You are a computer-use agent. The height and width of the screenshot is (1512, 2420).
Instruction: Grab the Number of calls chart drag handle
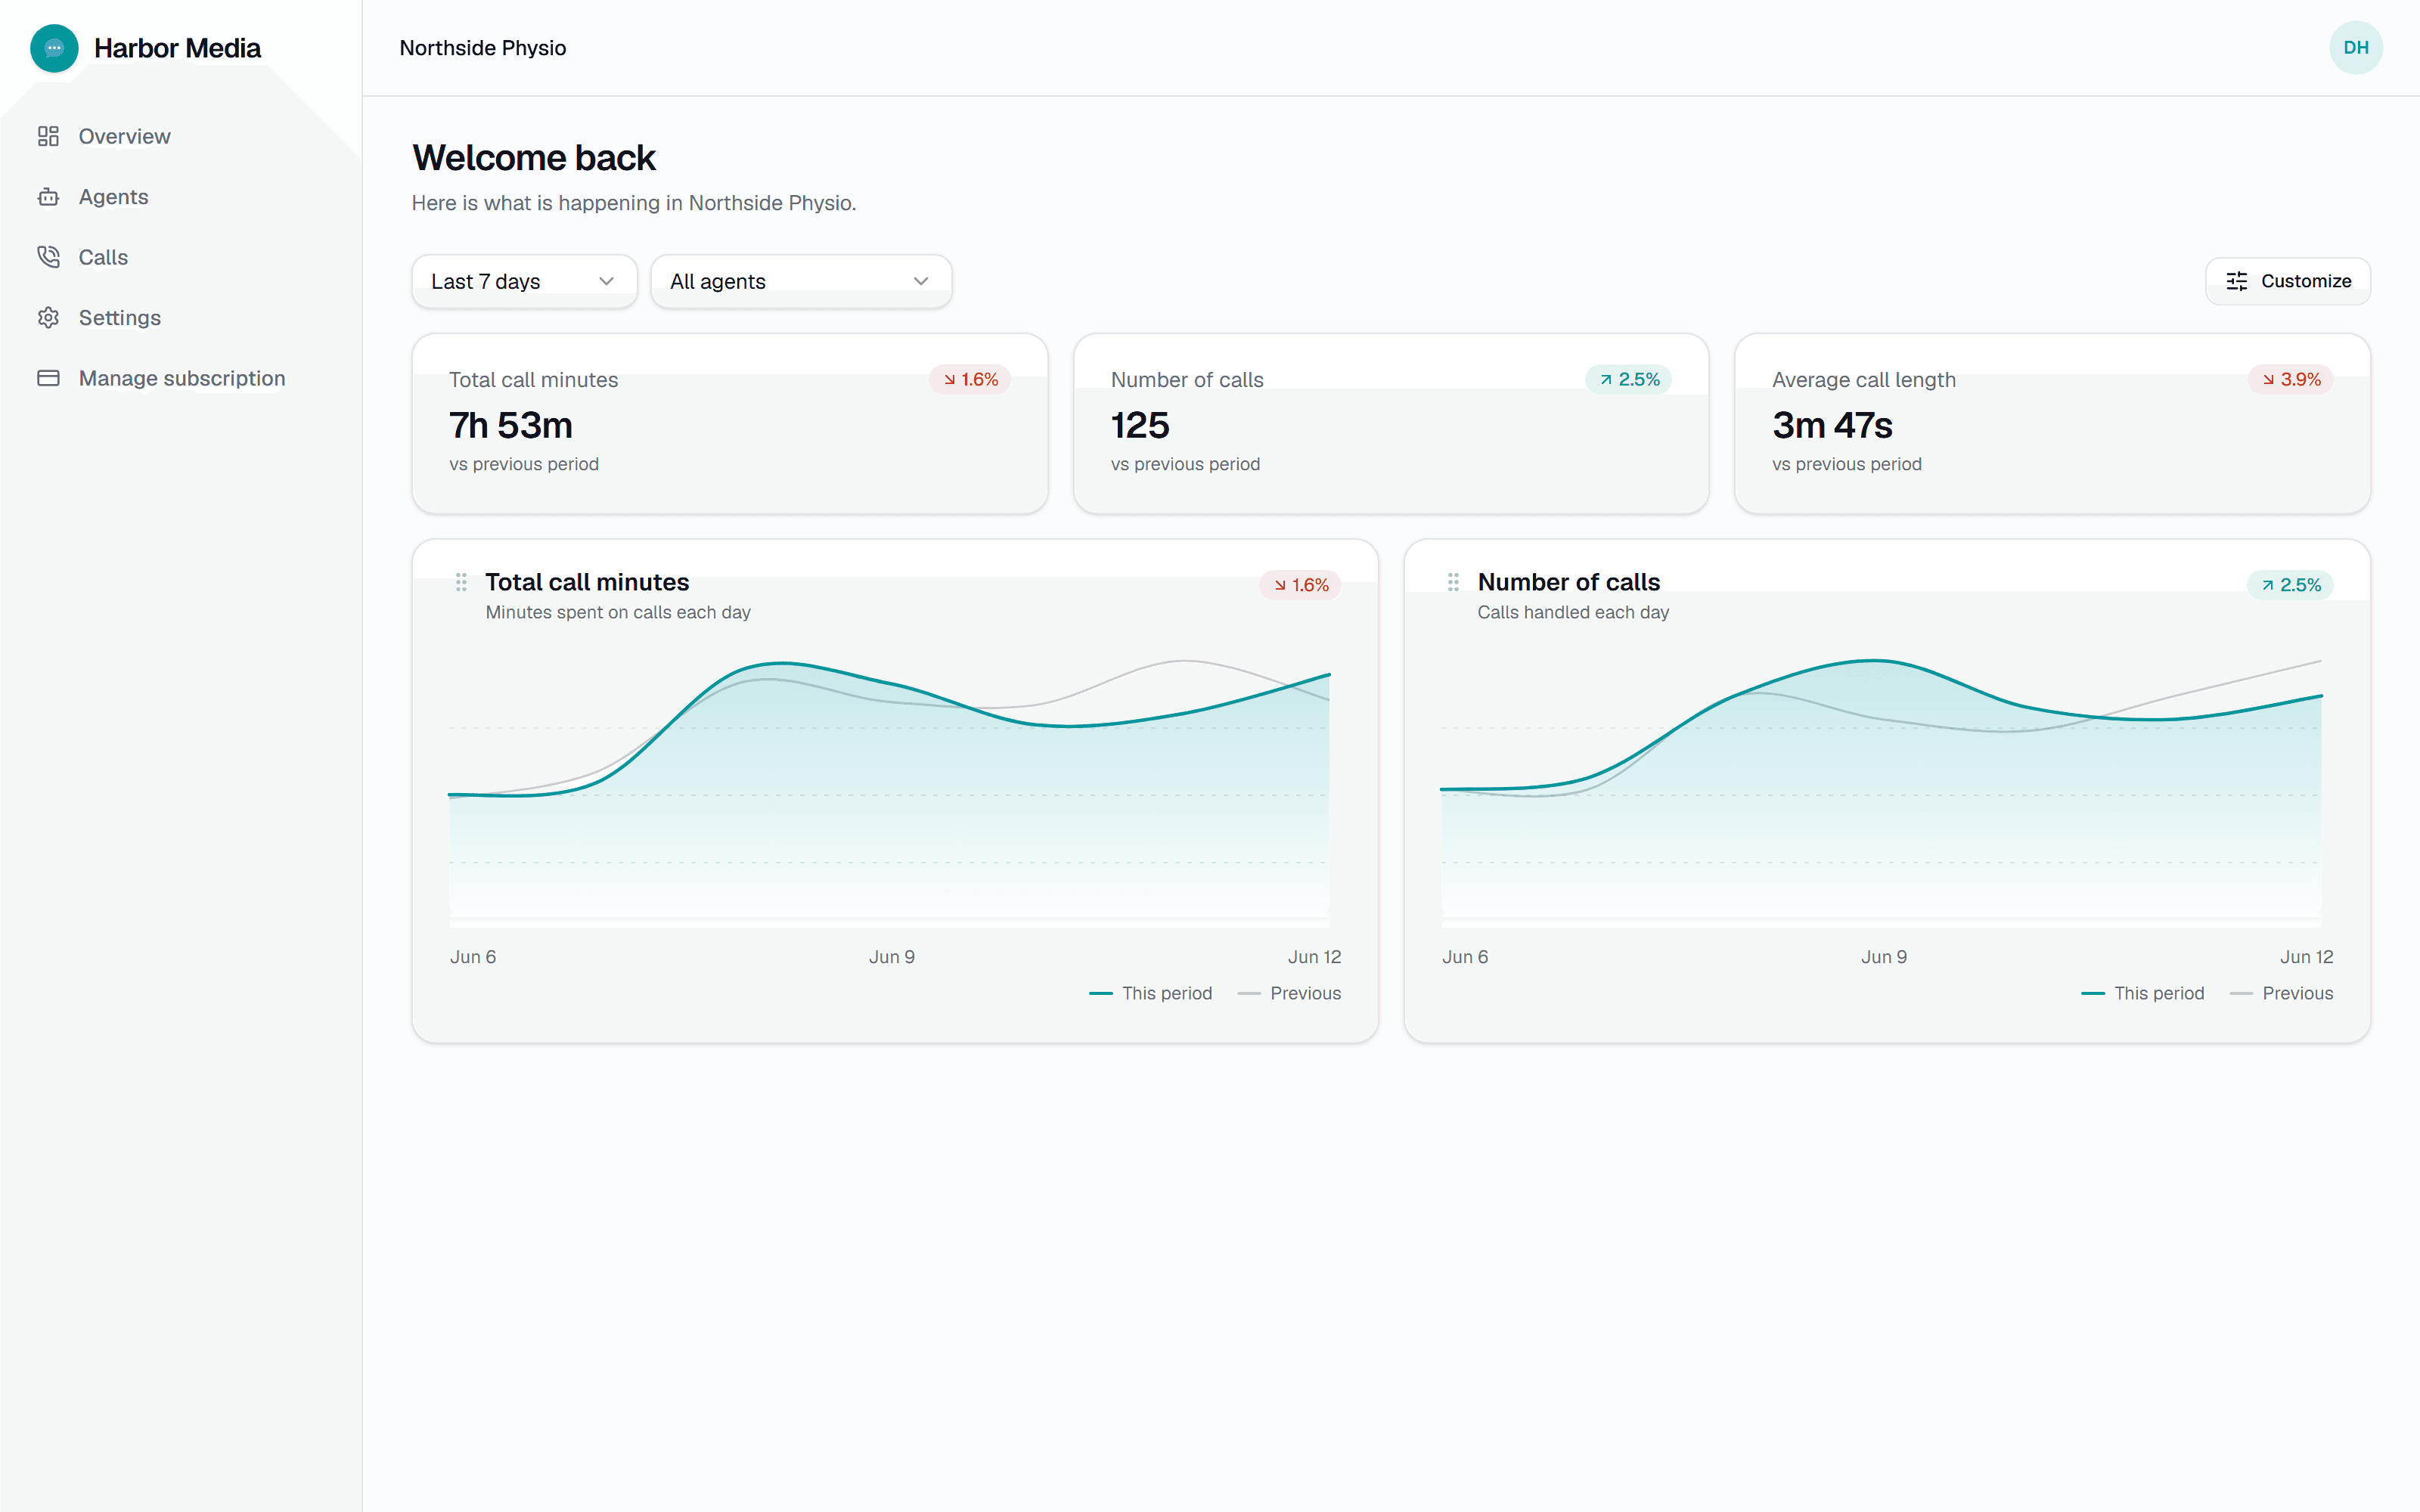click(1453, 582)
